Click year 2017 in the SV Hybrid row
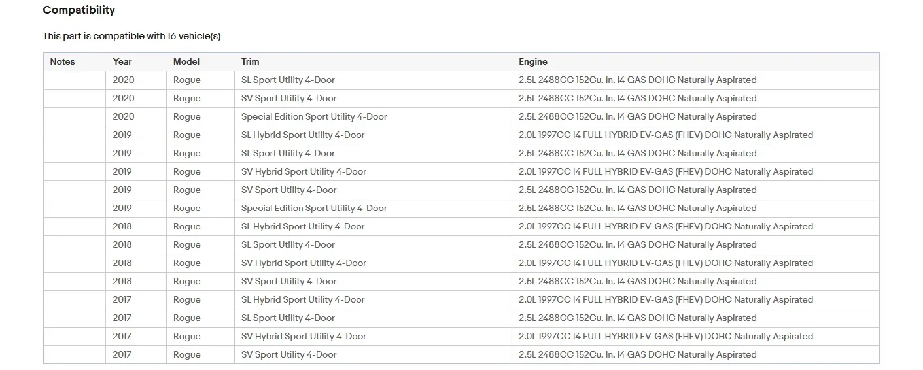This screenshot has height=370, width=923. tap(122, 337)
